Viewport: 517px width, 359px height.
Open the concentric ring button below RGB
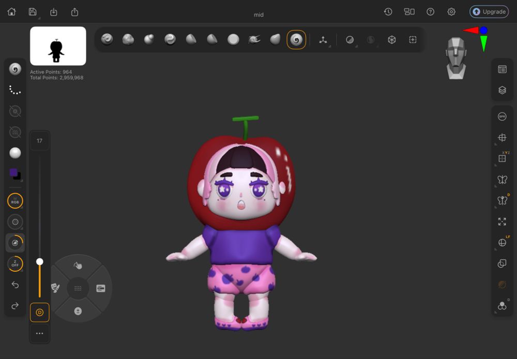[15, 222]
